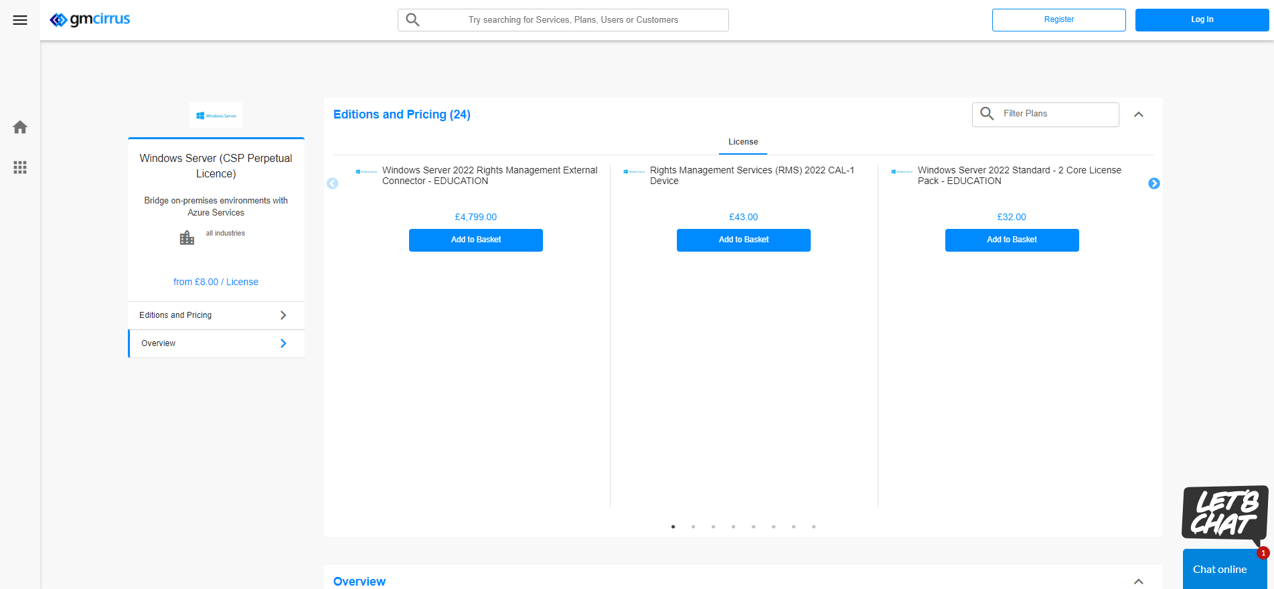Open the apps grid icon in sidebar
Screen dimensions: 1274x589
(x=20, y=167)
